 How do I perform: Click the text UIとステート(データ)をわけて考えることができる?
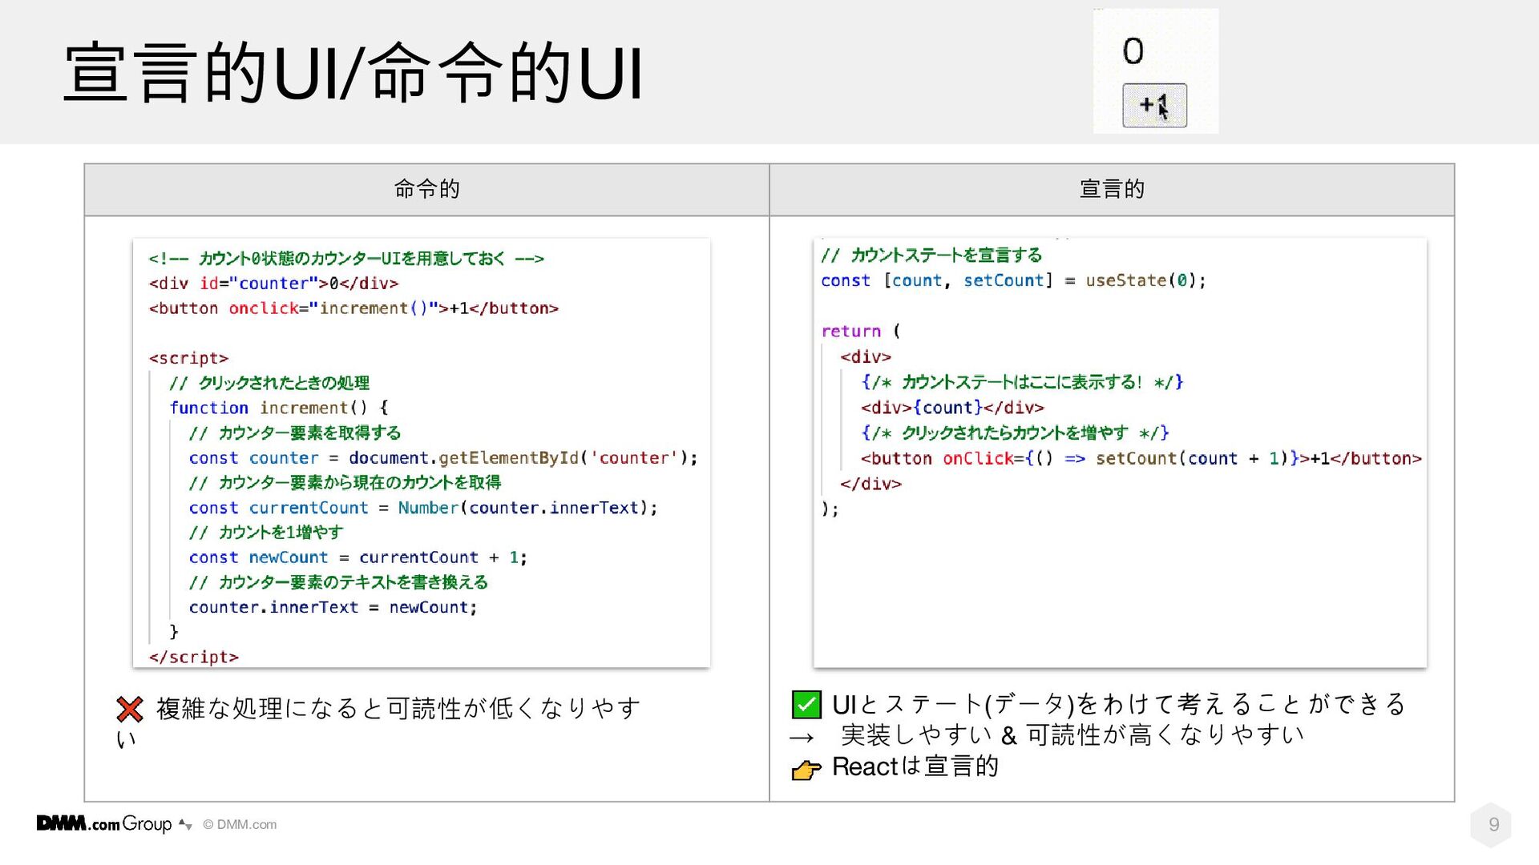pyautogui.click(x=1119, y=704)
